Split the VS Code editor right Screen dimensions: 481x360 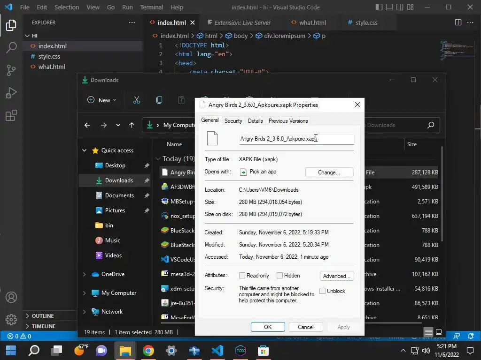458,22
